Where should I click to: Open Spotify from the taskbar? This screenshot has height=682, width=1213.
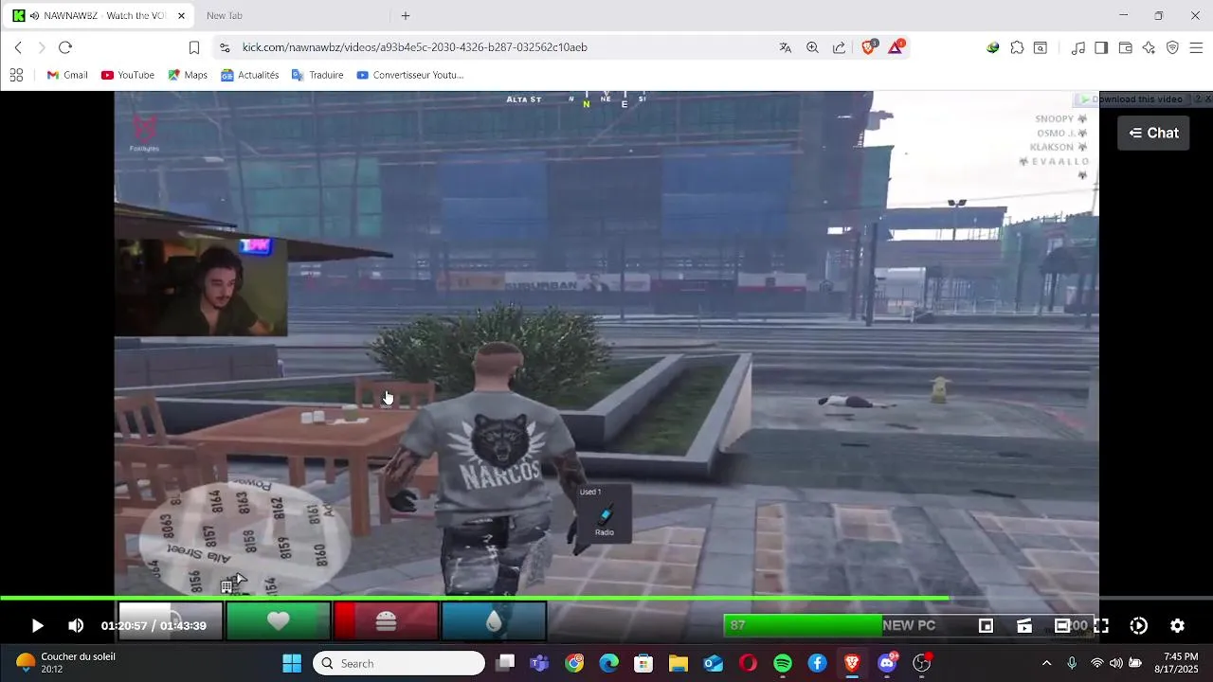[x=783, y=663]
